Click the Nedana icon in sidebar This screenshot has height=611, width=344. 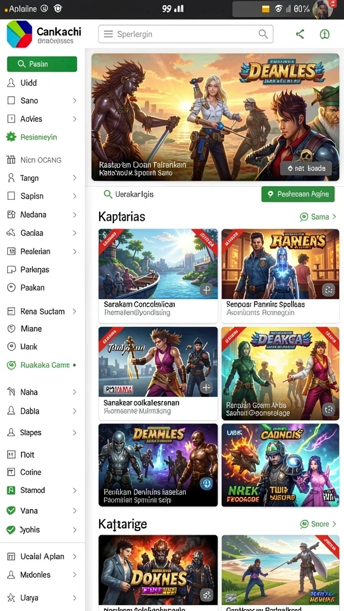(x=11, y=214)
